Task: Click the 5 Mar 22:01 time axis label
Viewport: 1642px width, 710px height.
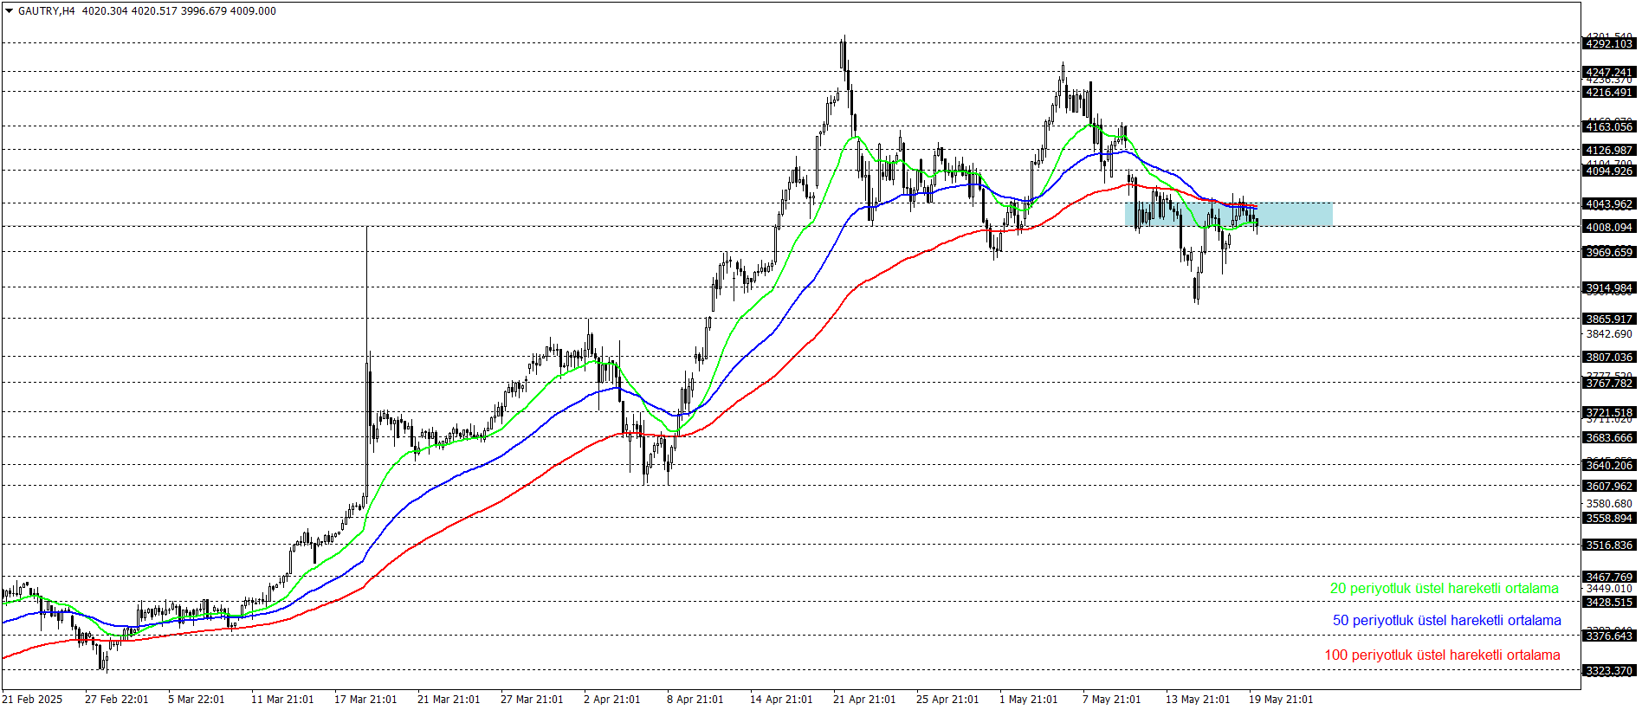Action: tap(196, 700)
